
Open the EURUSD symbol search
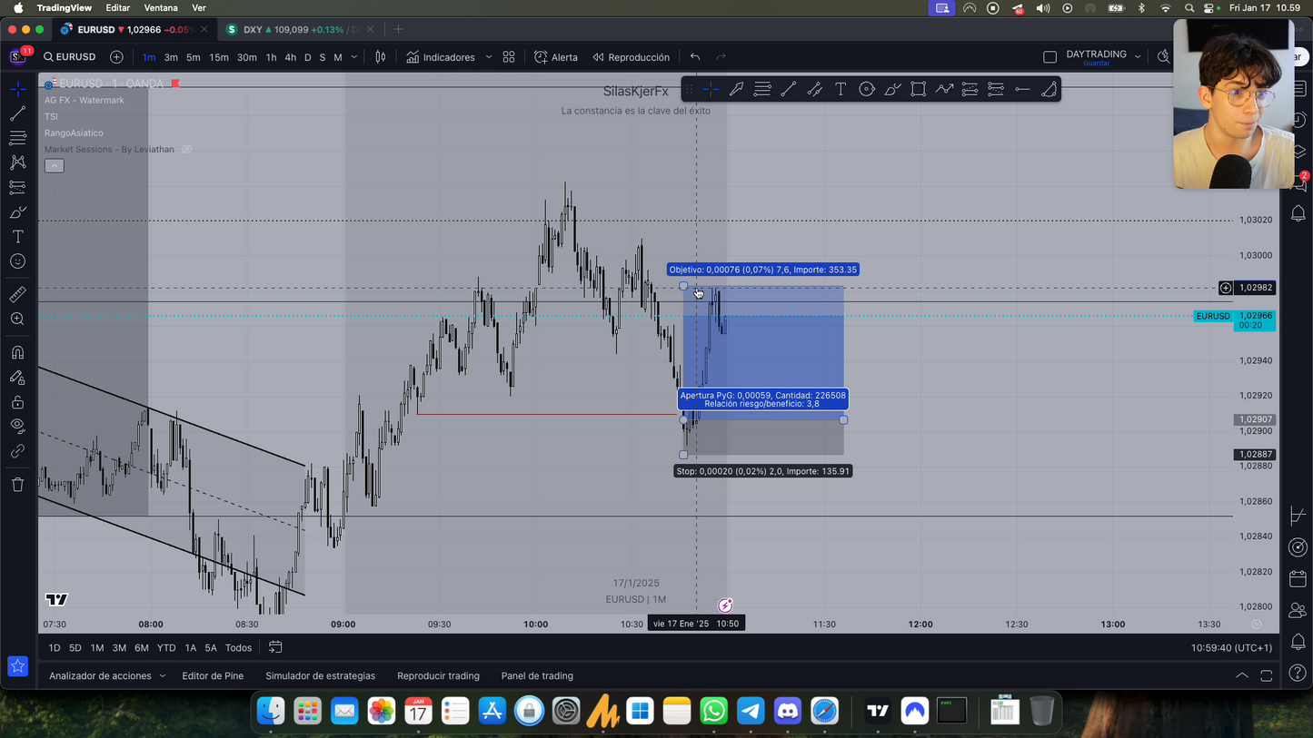pos(70,57)
